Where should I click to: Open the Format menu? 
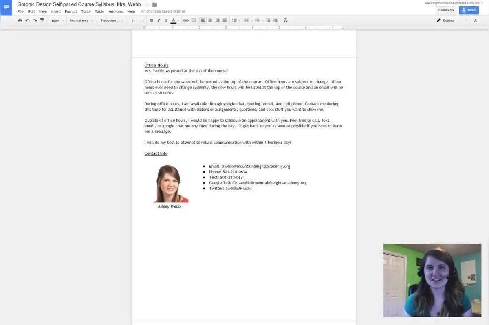point(71,11)
